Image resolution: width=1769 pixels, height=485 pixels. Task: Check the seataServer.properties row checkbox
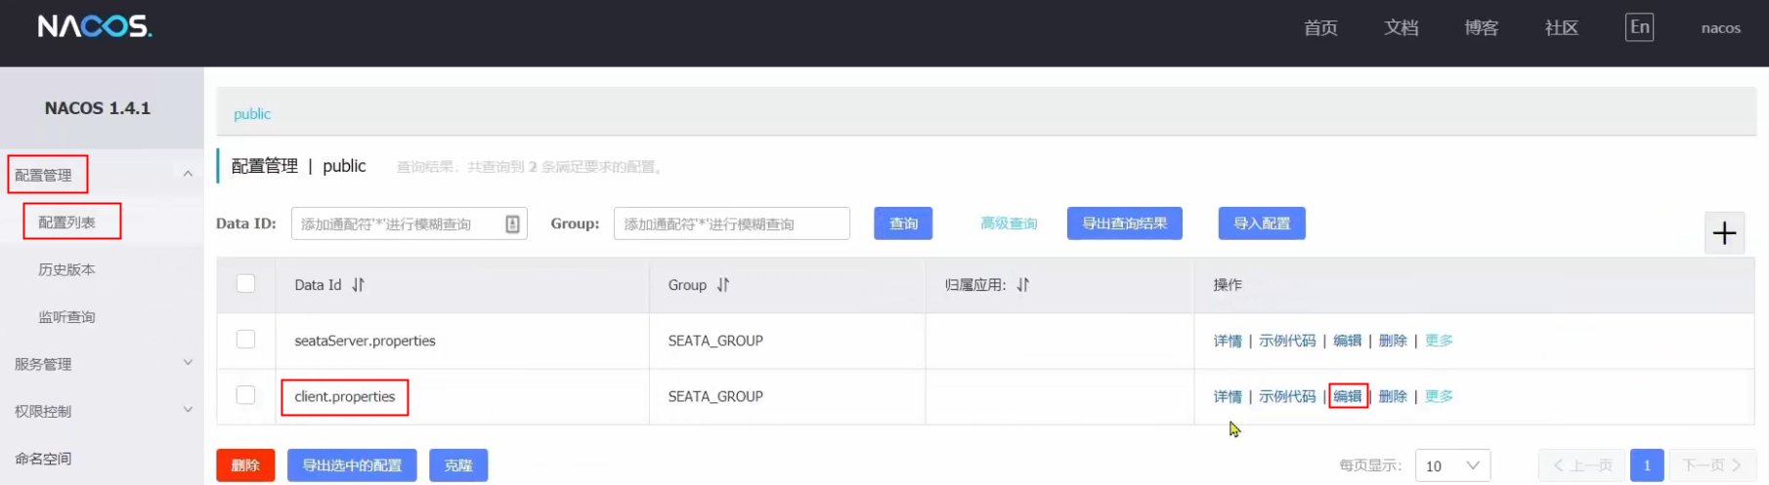click(x=245, y=339)
